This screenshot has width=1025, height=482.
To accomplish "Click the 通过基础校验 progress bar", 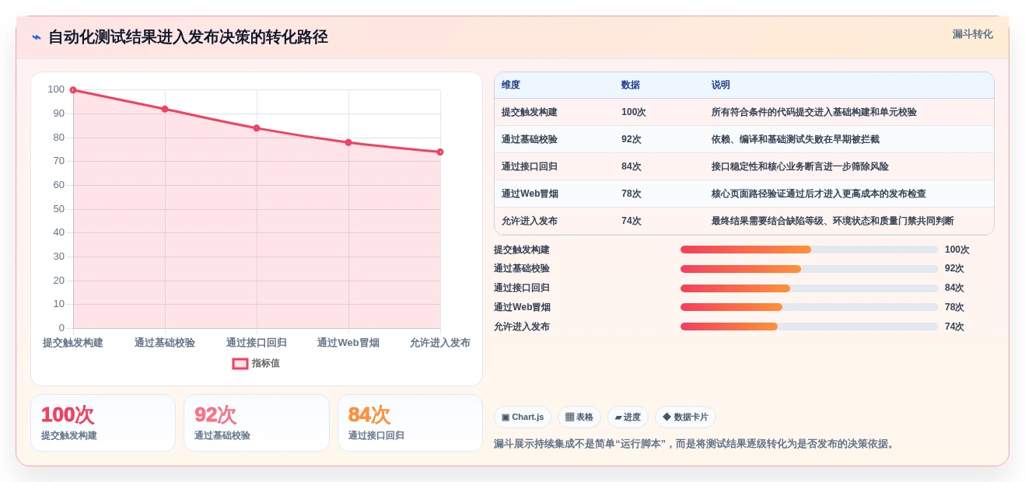I will click(810, 269).
